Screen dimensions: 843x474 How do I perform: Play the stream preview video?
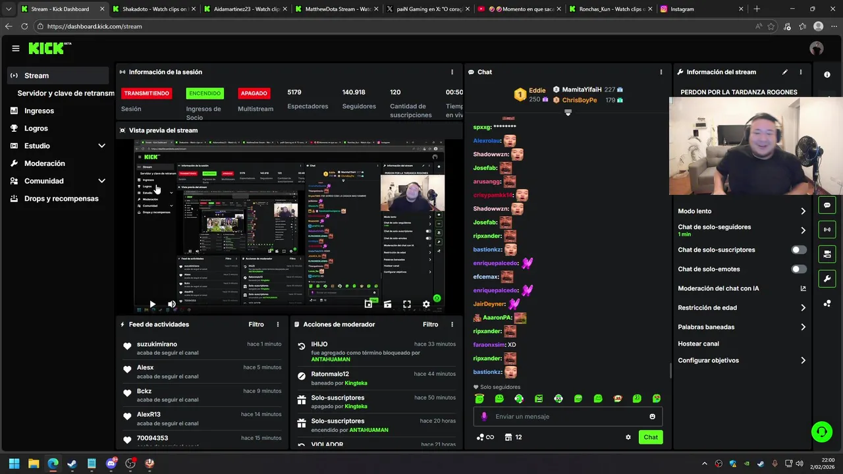coord(152,304)
